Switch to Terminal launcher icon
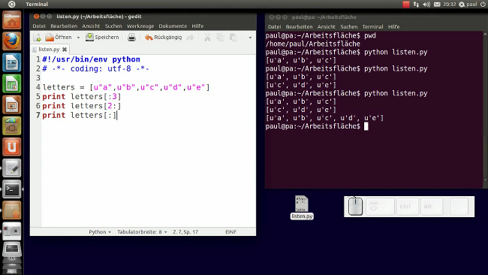The height and width of the screenshot is (275, 488). pos(12,189)
